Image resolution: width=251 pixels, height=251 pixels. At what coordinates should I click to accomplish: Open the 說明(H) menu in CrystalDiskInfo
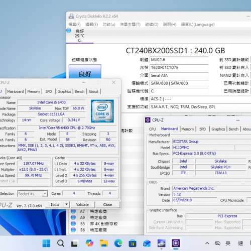(x=170, y=25)
